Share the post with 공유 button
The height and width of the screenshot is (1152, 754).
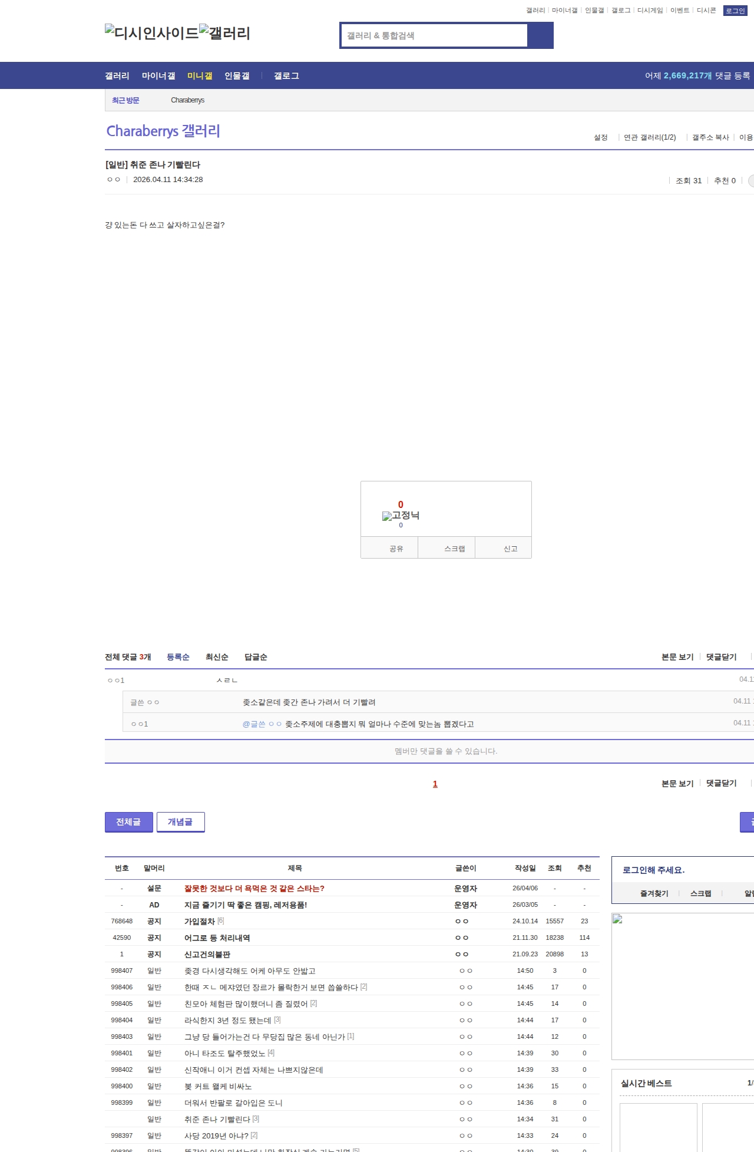(396, 549)
